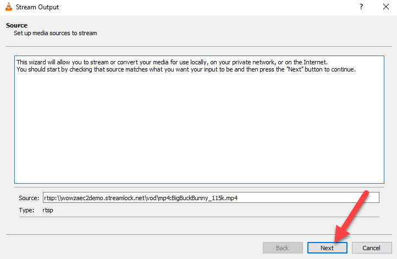Close the Stream Output dialog
Screen dimensions: 397x259
point(385,7)
